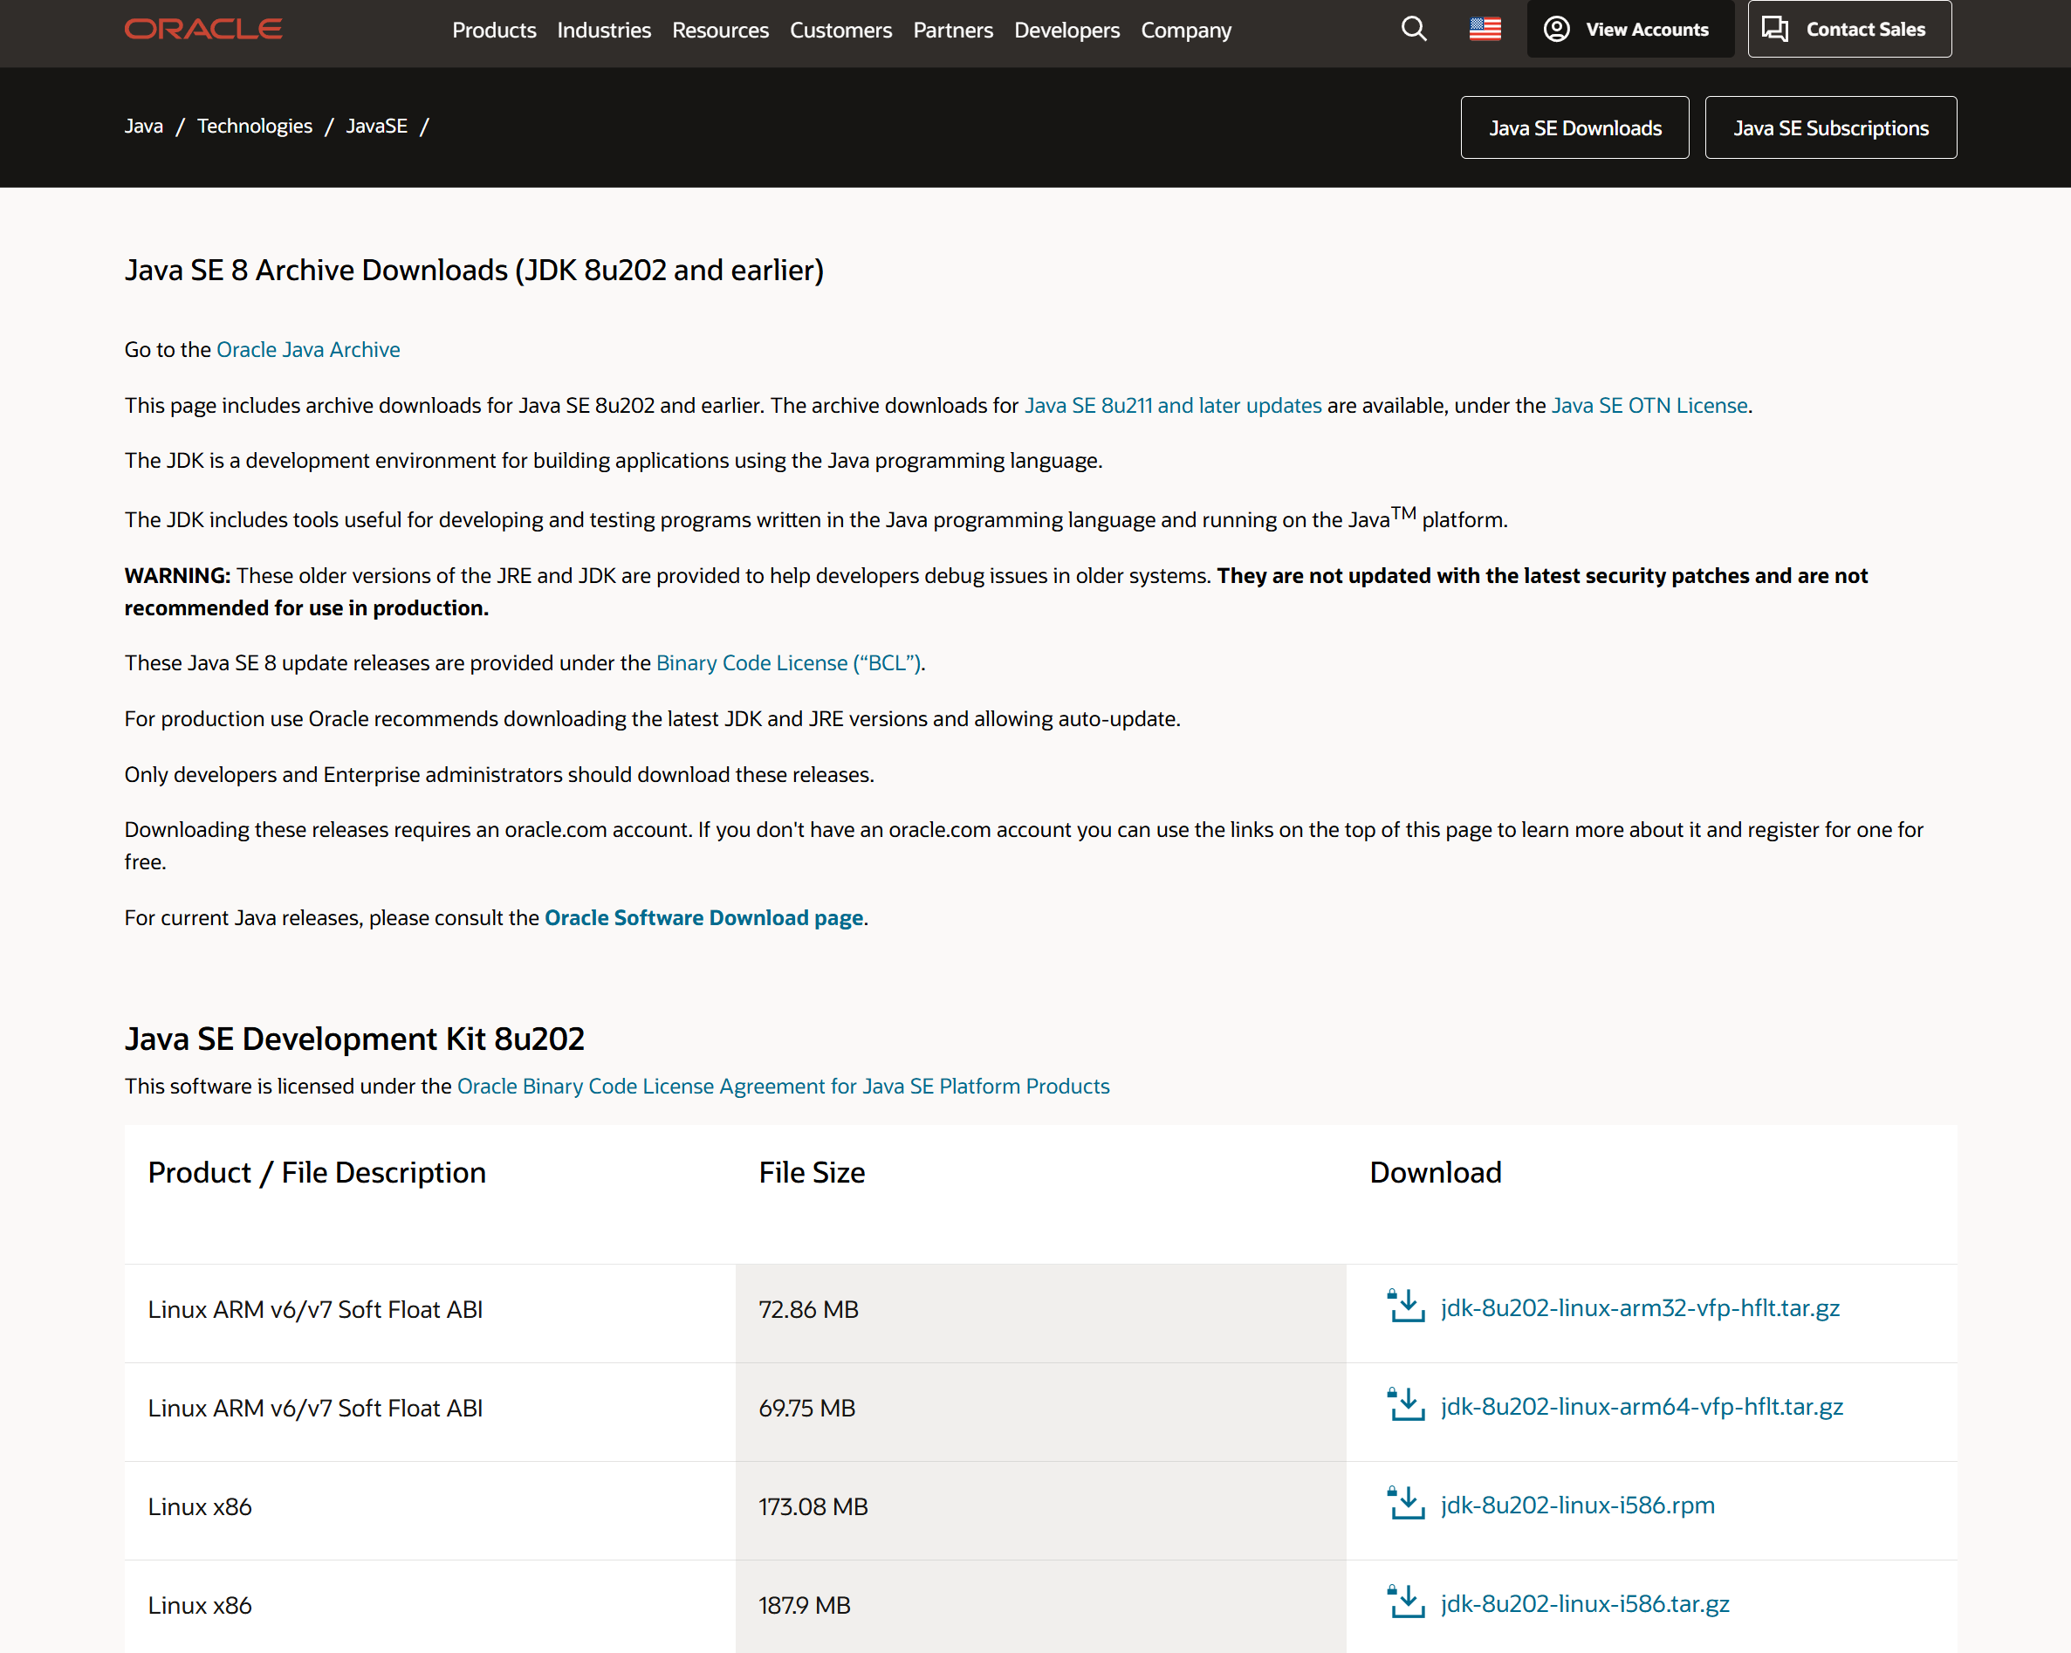Screen dimensions: 2071x1653
Task: Open the Products menu
Action: [494, 30]
